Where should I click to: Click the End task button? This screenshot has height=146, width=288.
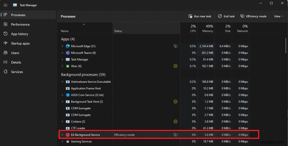coord(226,16)
